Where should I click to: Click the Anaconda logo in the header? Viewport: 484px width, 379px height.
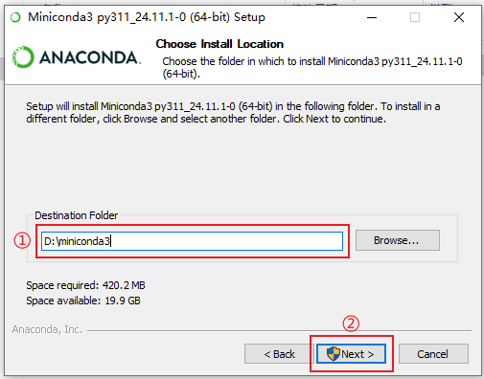pyautogui.click(x=77, y=57)
